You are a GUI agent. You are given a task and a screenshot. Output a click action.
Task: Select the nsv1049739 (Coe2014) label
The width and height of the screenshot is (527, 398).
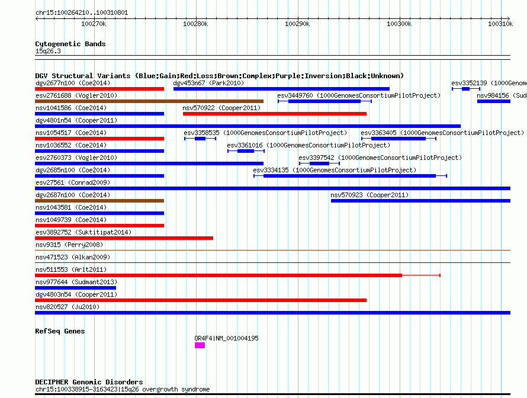(x=71, y=220)
